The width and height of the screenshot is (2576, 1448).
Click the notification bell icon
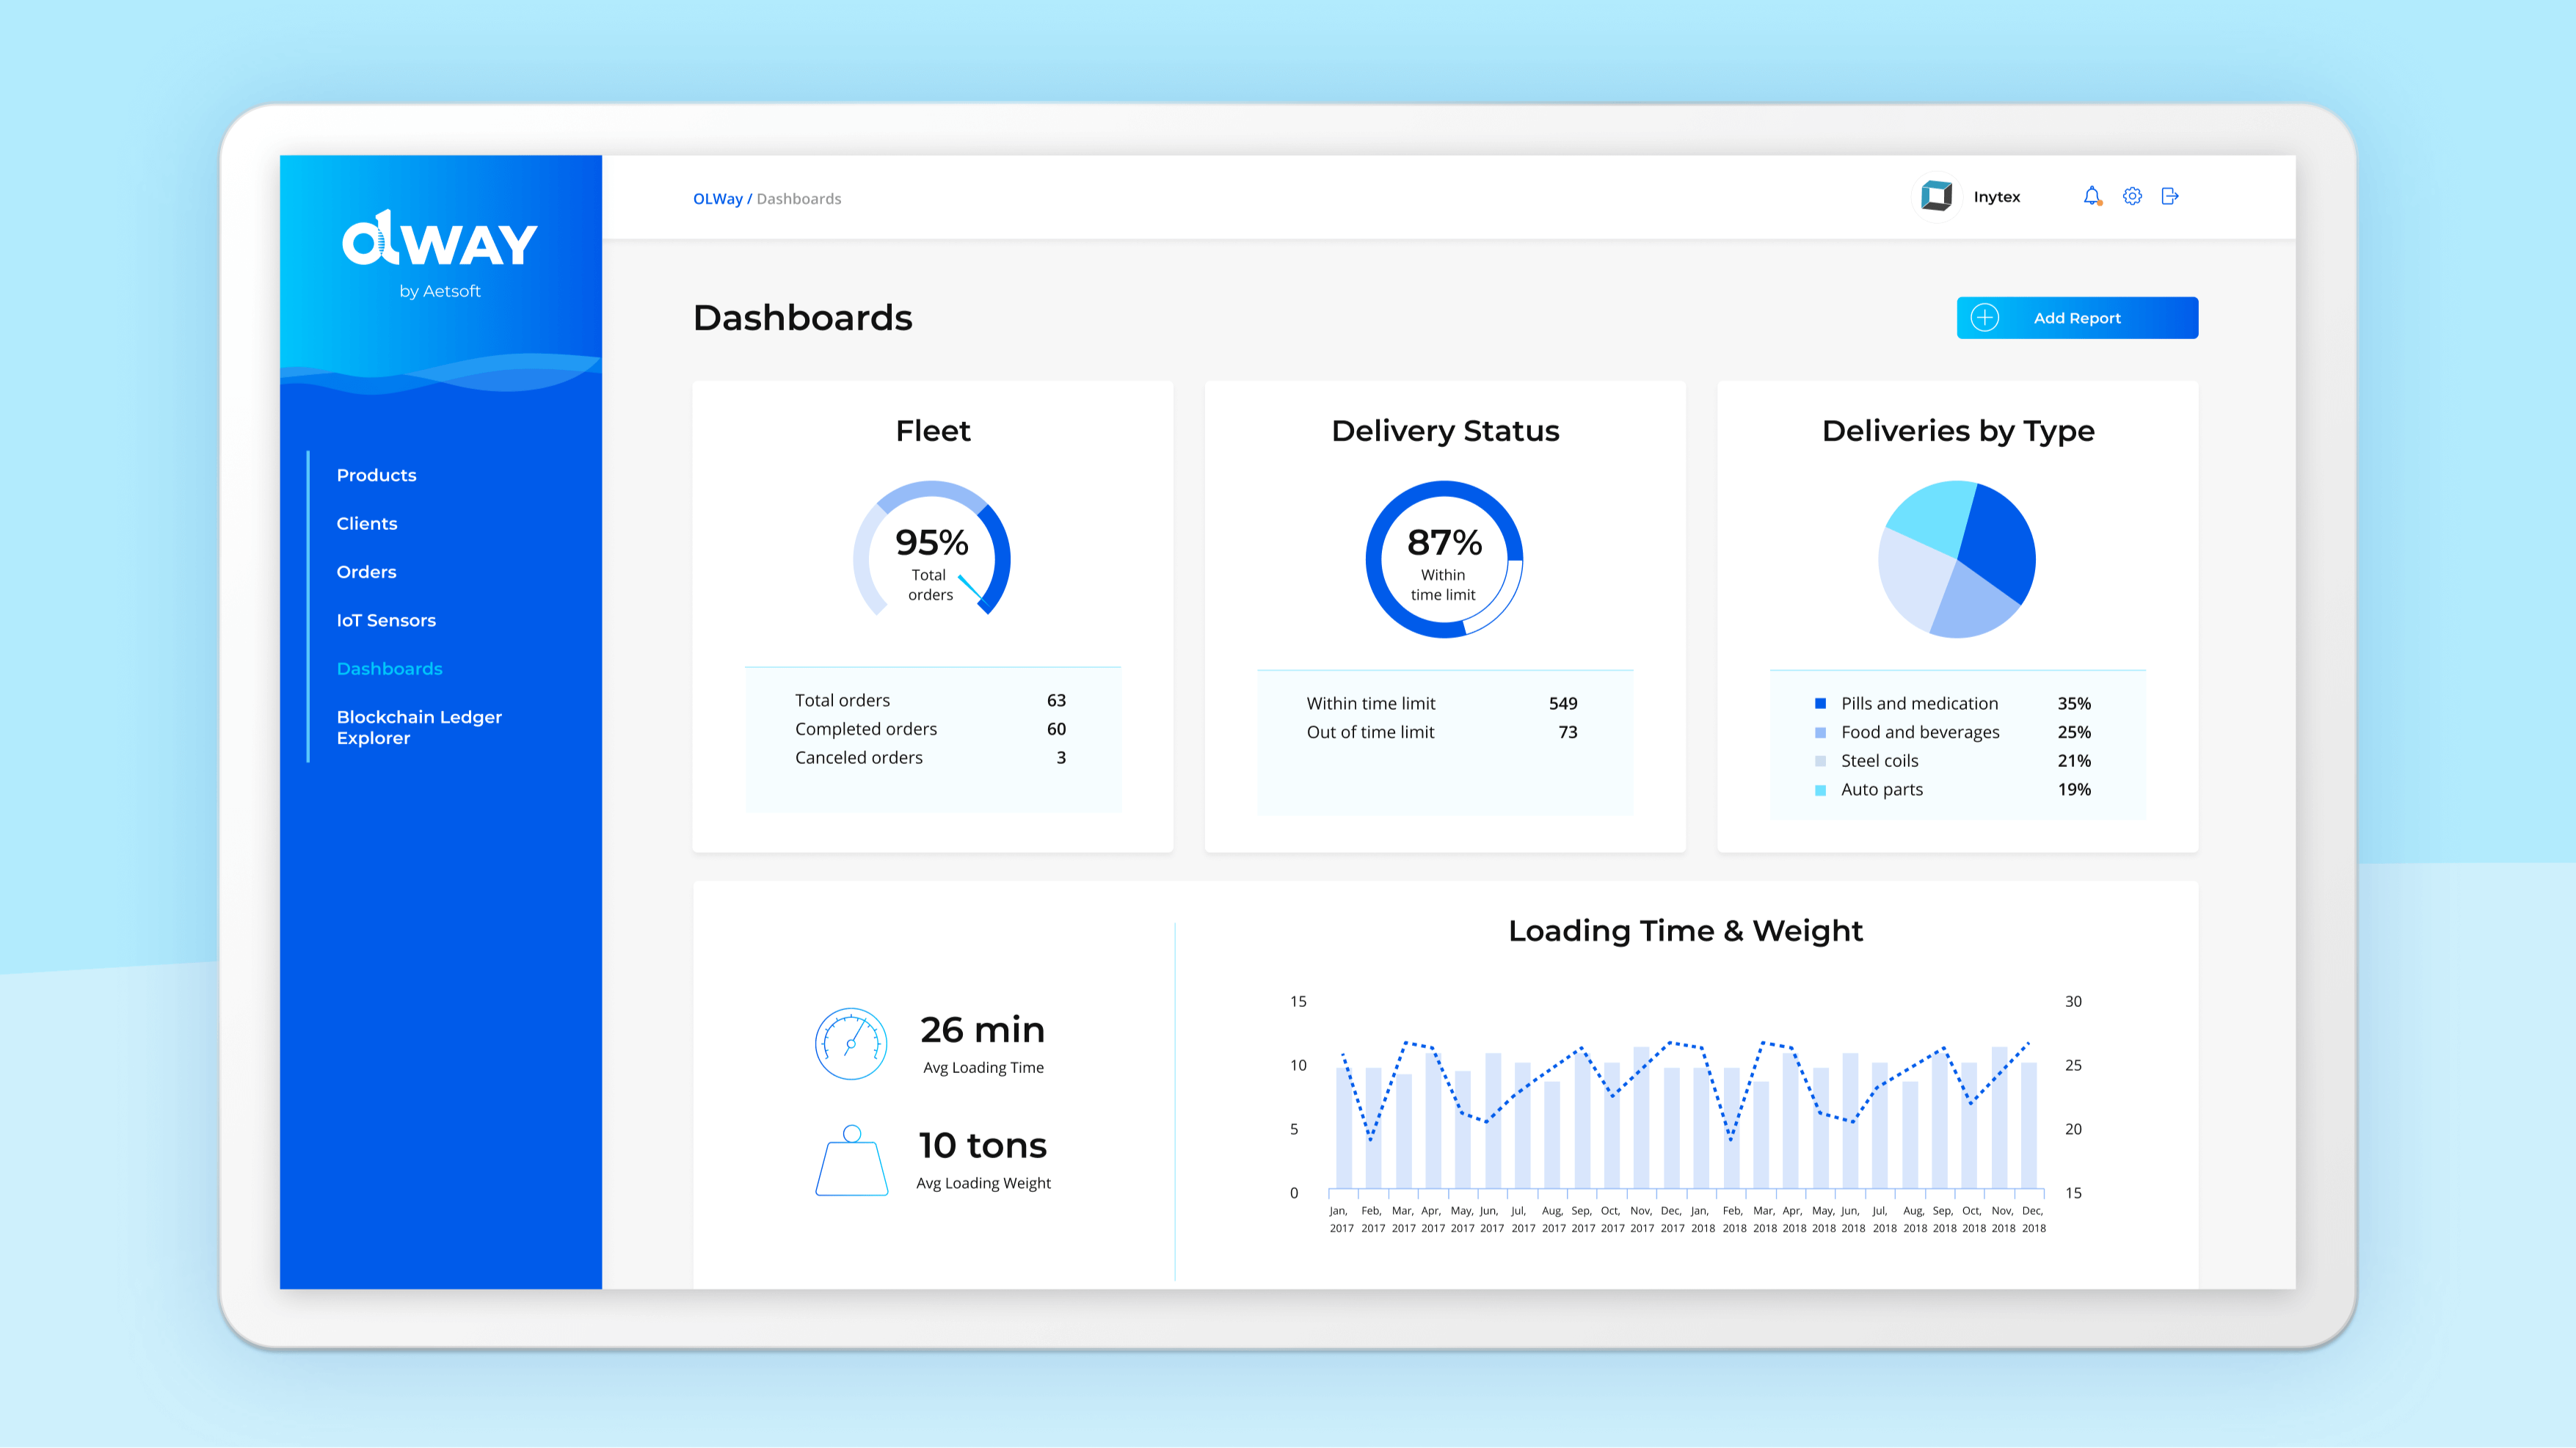pos(2091,196)
